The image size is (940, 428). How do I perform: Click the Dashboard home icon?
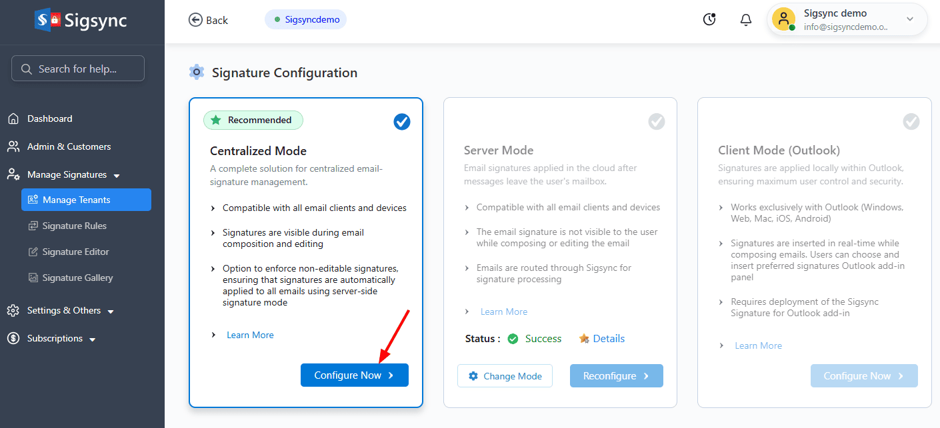[13, 119]
